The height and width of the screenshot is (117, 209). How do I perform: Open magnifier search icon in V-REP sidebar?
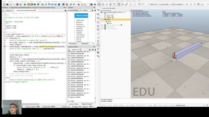(x=98, y=14)
